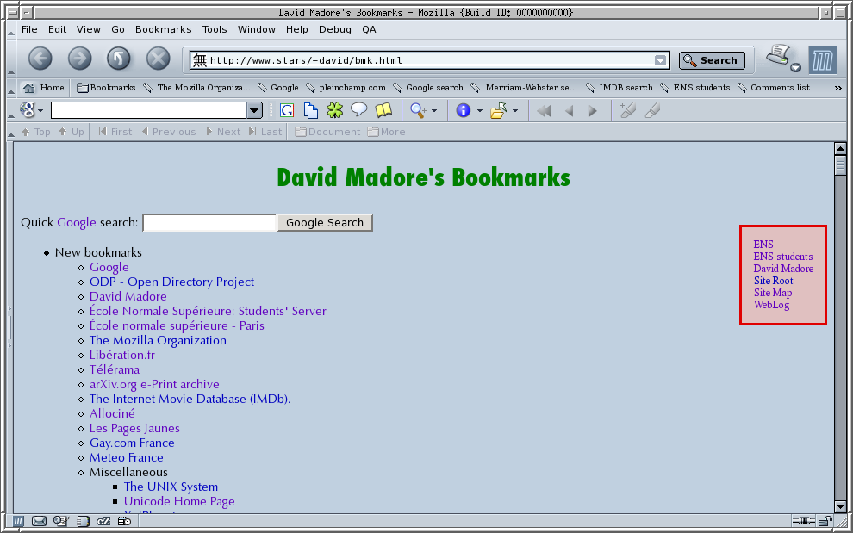Expand the URL bar history dropdown
853x533 pixels.
660,60
